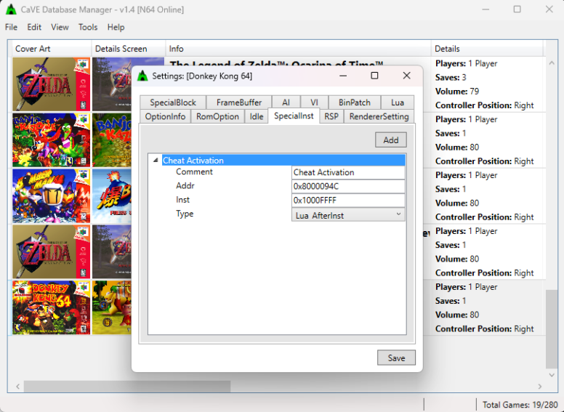
Task: Click the Volume: 79 detail text
Action: [x=457, y=92]
